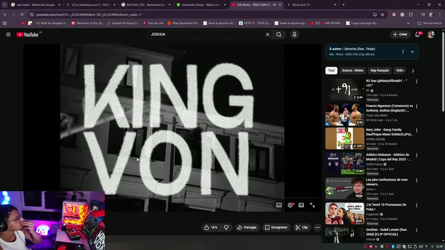Open Les pire confessions video title
The image size is (445, 250).
click(387, 182)
